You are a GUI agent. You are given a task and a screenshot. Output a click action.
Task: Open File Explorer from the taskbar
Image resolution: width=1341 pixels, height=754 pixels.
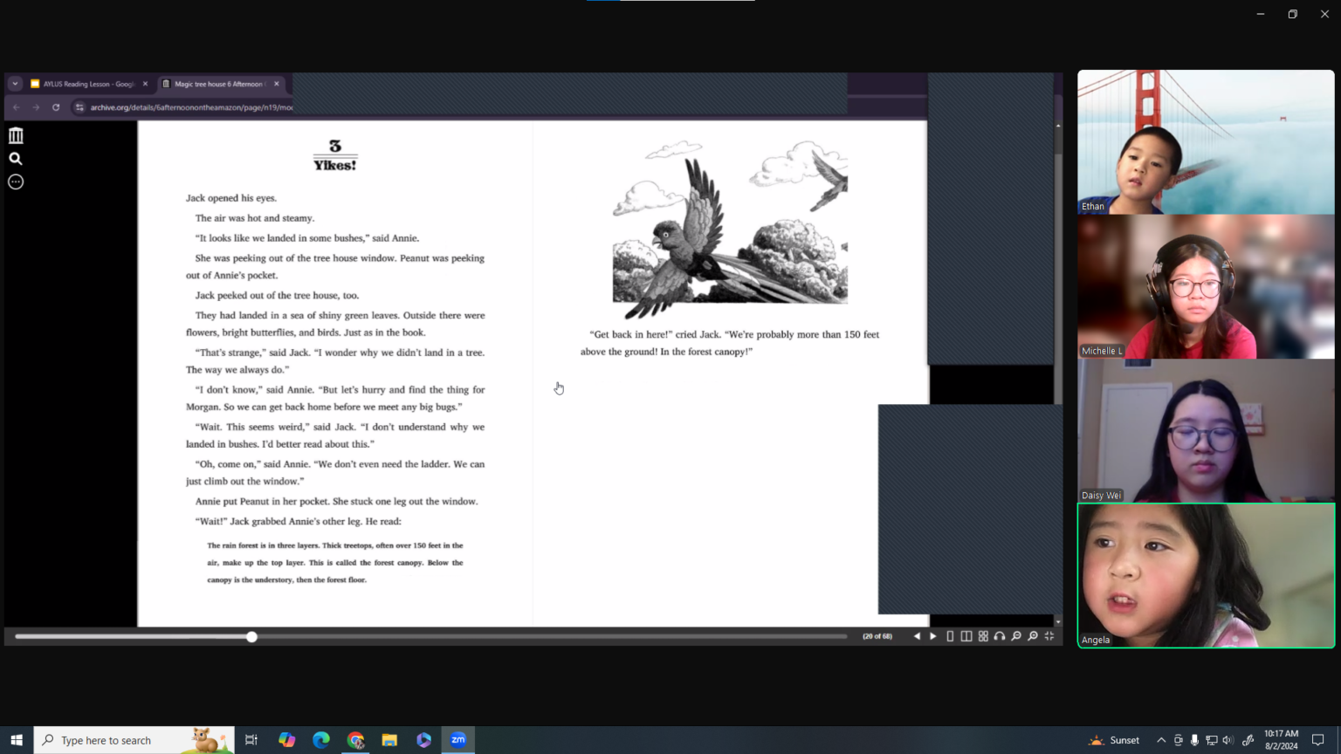tap(389, 740)
